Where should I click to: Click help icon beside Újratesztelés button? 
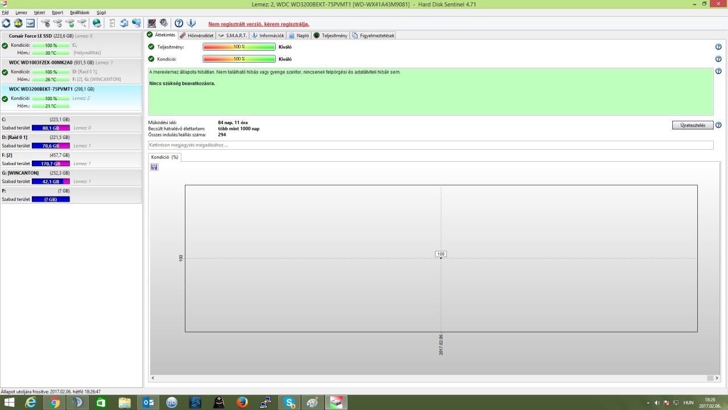pos(718,125)
